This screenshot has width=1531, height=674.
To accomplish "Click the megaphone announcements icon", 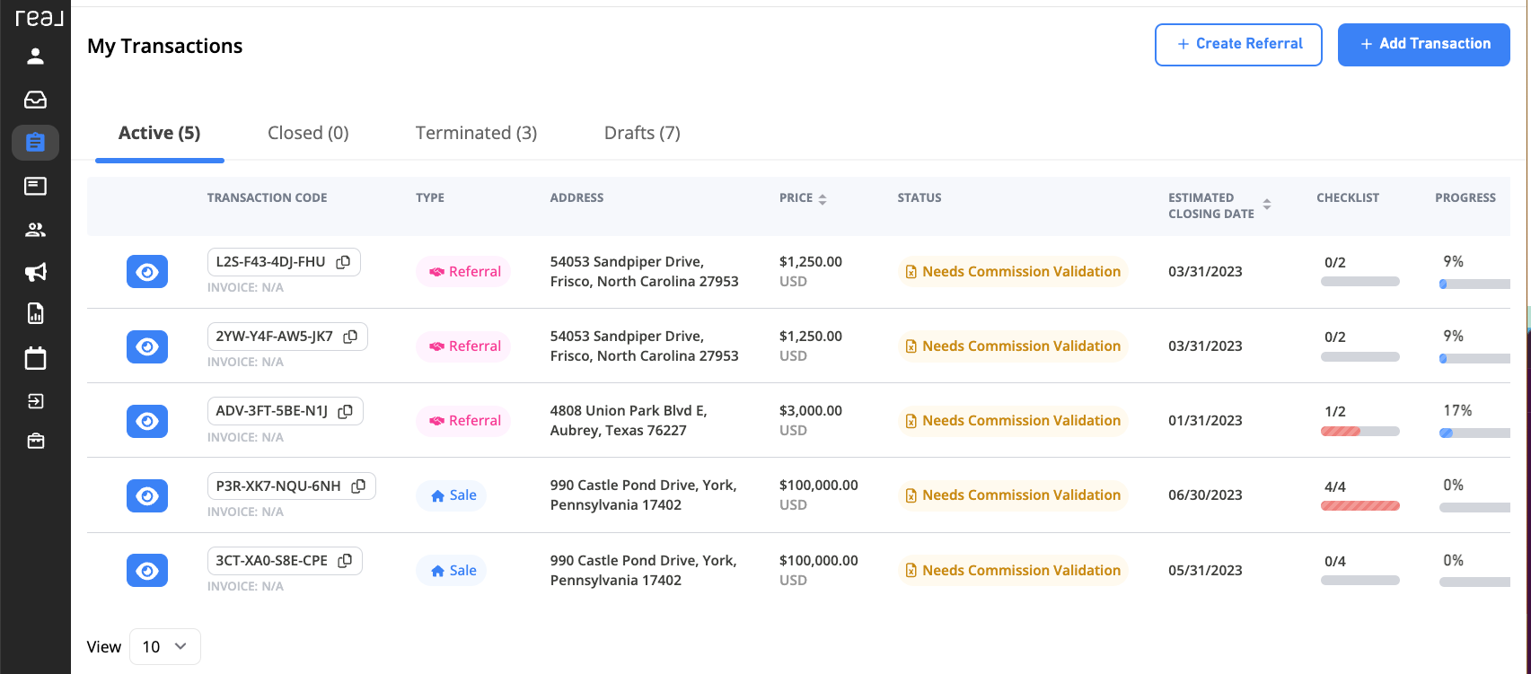I will [x=35, y=272].
